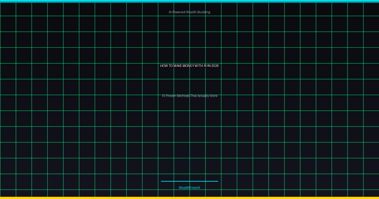Image resolution: width=379 pixels, height=199 pixels.
Task: Click the WealthFromAI brand text
Action: [189, 188]
